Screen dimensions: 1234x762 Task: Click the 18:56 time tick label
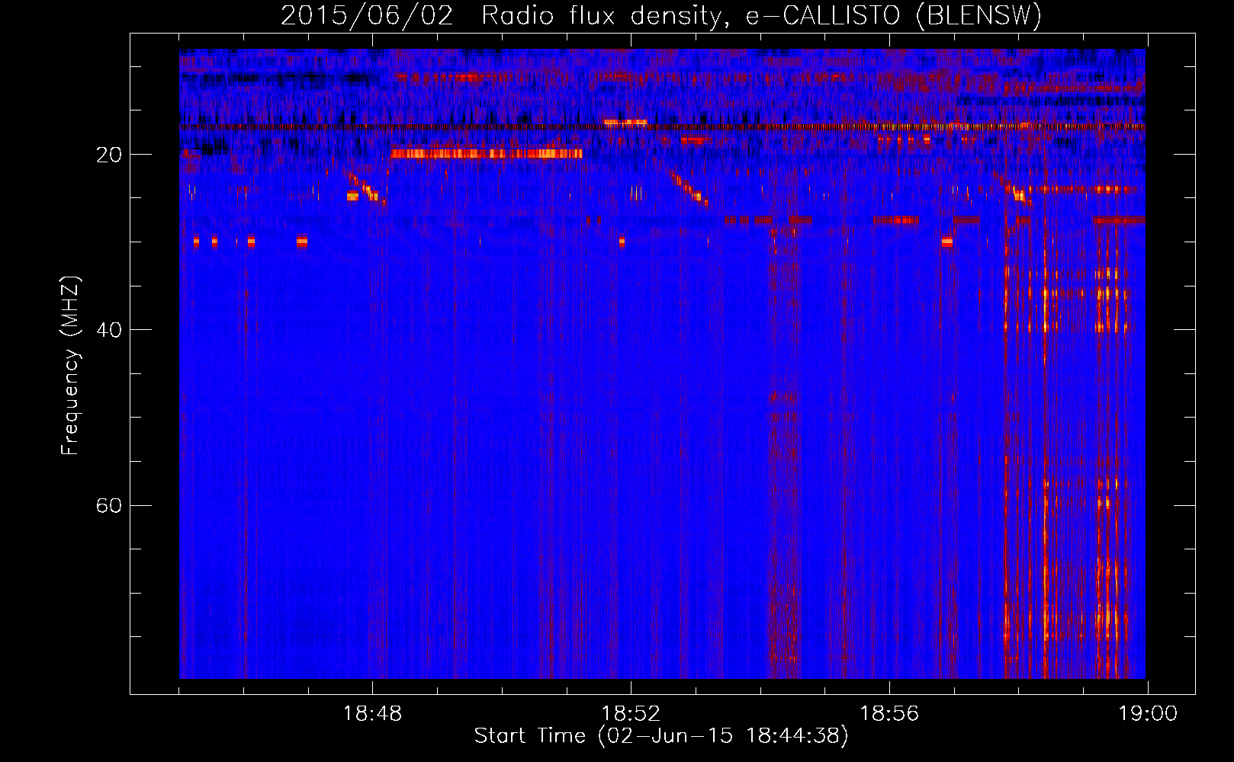pyautogui.click(x=889, y=714)
